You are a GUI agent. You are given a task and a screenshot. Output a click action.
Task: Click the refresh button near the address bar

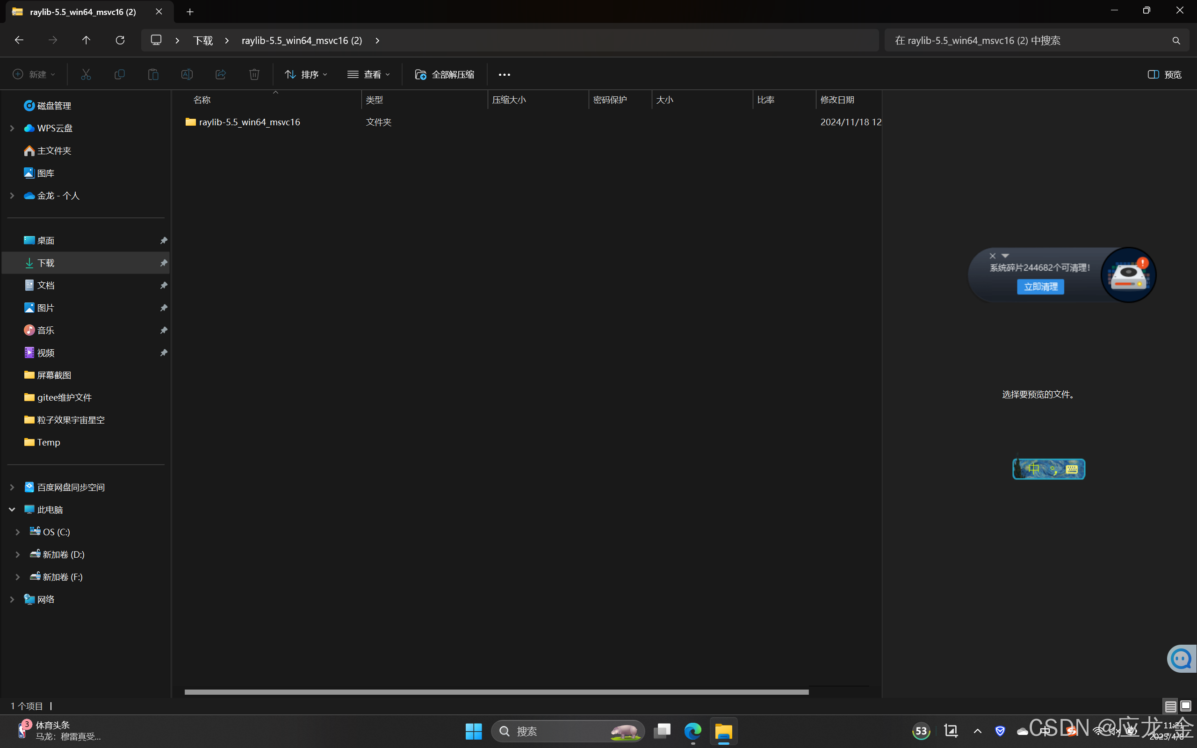click(120, 40)
